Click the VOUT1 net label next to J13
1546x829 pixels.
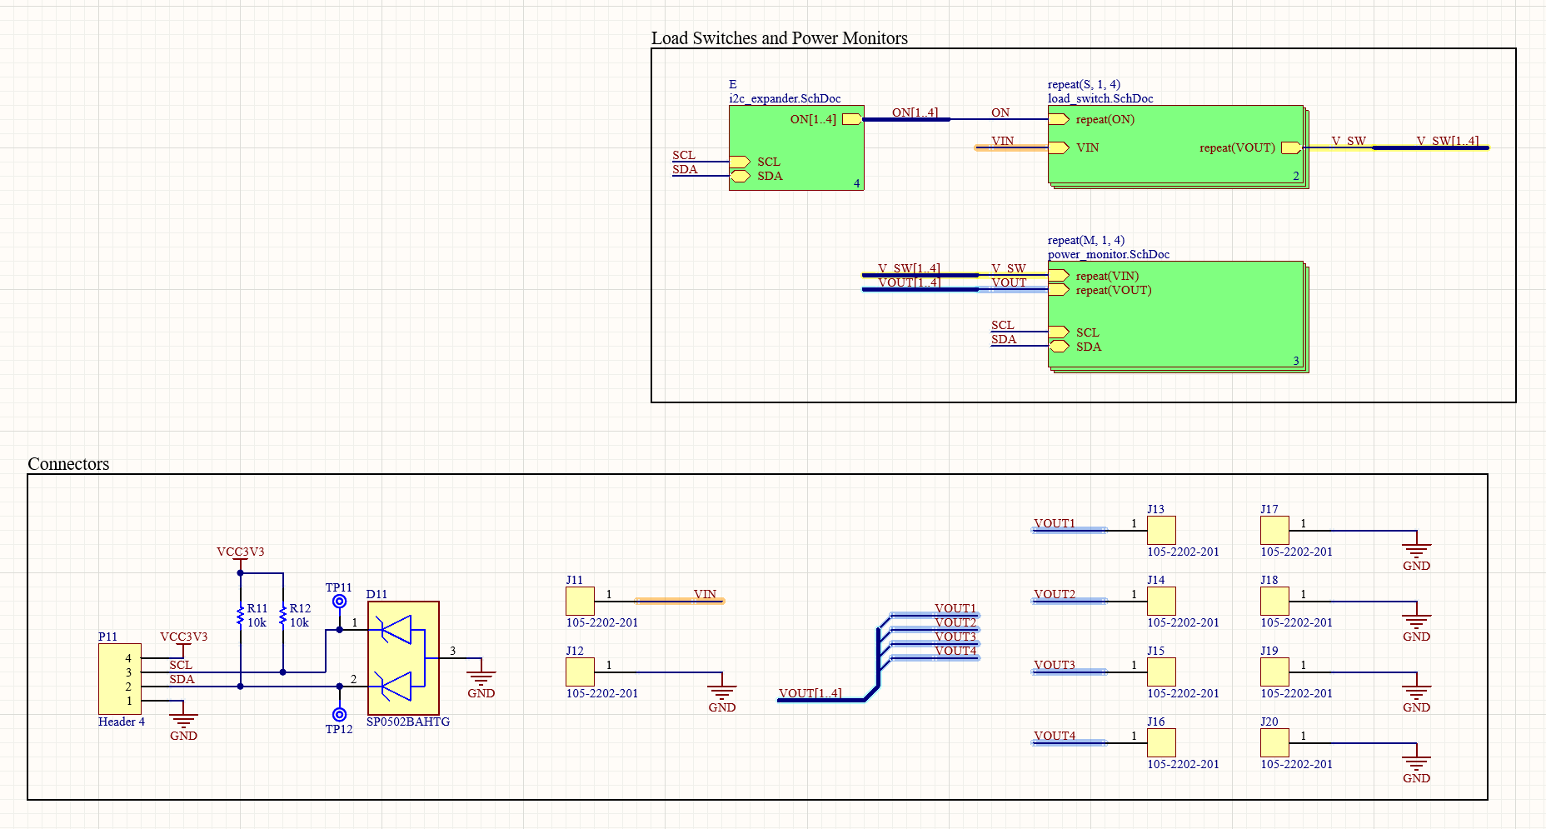point(1054,523)
